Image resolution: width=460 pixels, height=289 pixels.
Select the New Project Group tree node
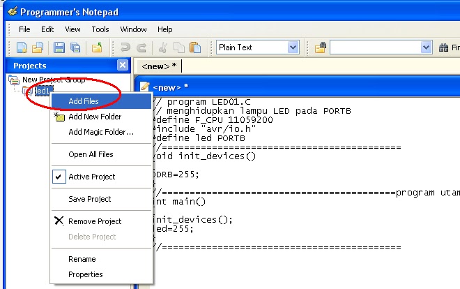54,80
